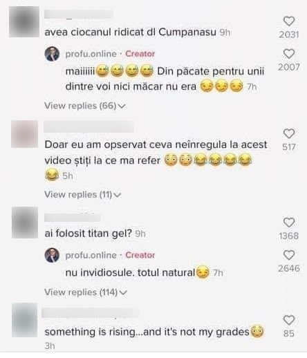Open profu.online avatar in 'totul natural' reply
The image size is (307, 358).
52,255
